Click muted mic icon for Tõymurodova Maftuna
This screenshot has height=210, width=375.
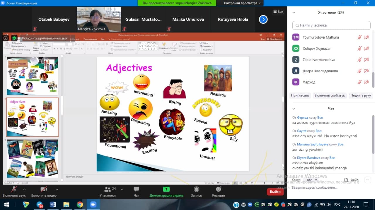[x=359, y=37]
